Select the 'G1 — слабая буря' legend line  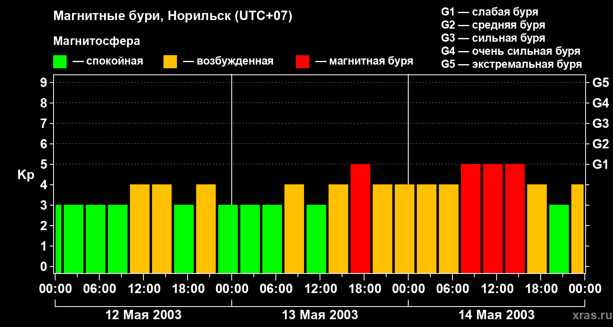point(490,12)
